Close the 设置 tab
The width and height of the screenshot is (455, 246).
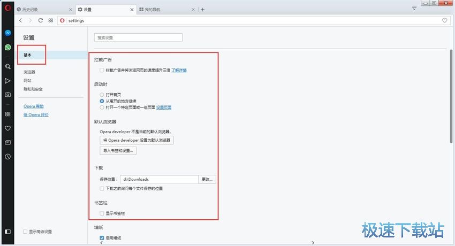click(132, 10)
